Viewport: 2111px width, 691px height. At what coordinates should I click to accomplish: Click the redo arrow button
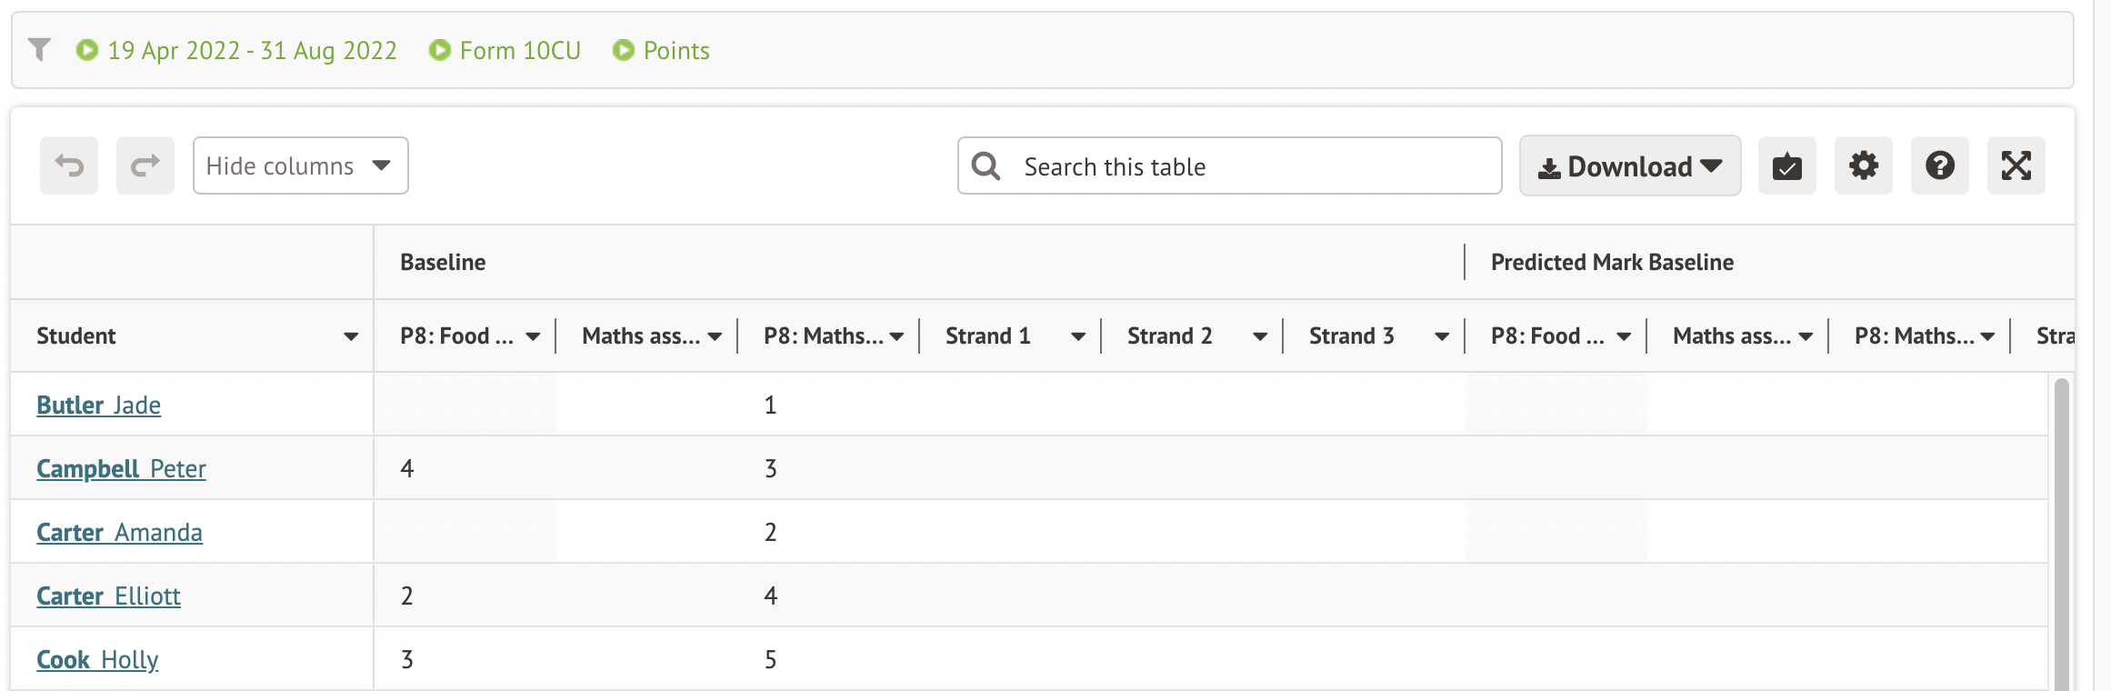145,165
